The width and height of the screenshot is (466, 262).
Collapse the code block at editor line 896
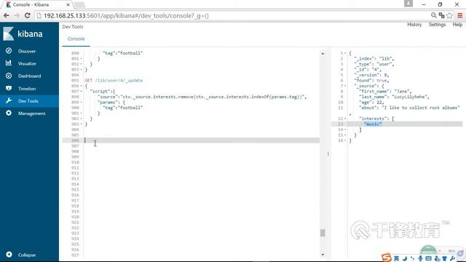coord(81,86)
